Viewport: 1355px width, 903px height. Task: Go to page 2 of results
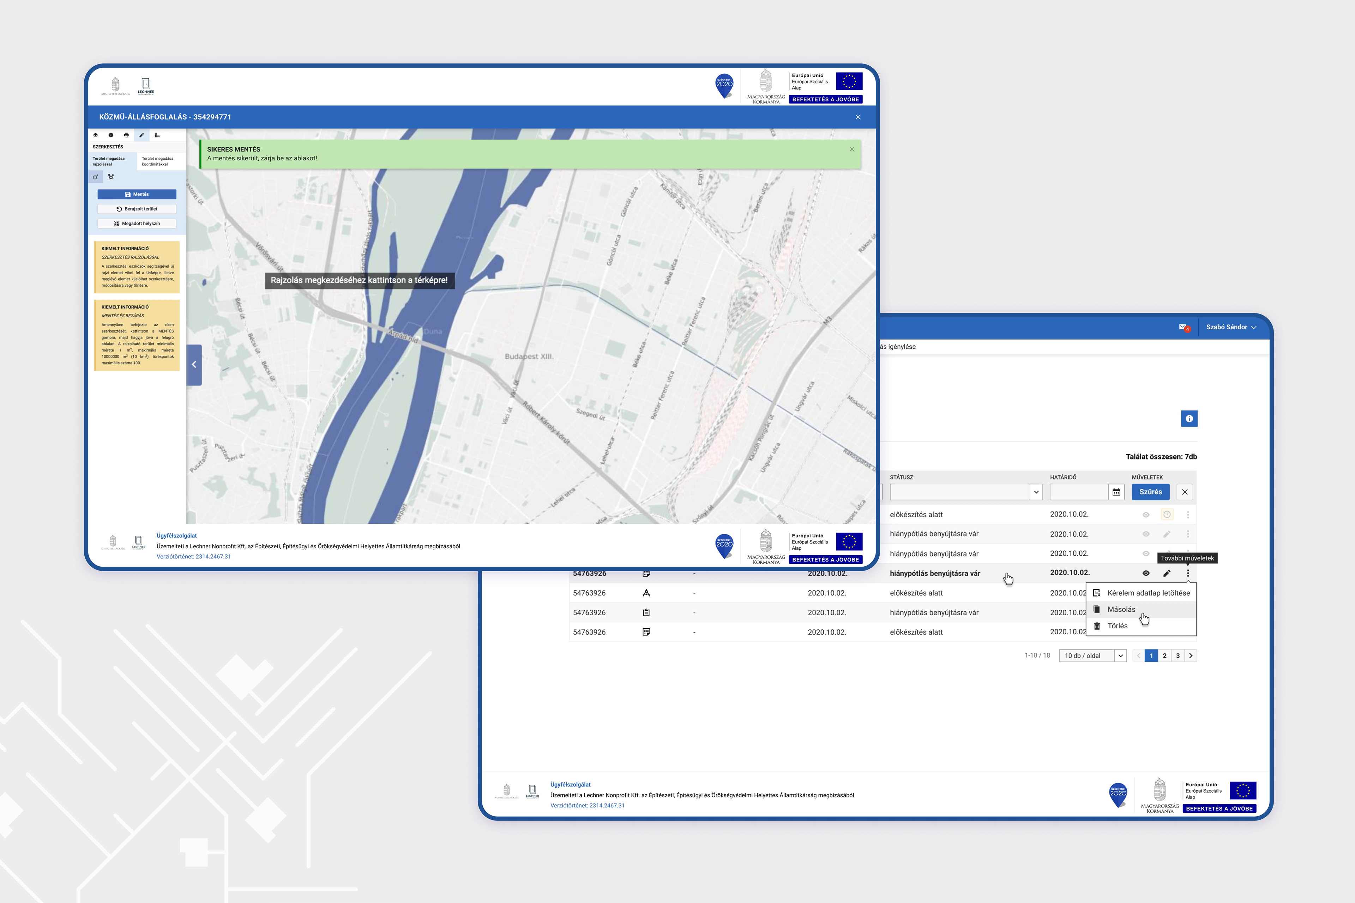click(x=1164, y=655)
